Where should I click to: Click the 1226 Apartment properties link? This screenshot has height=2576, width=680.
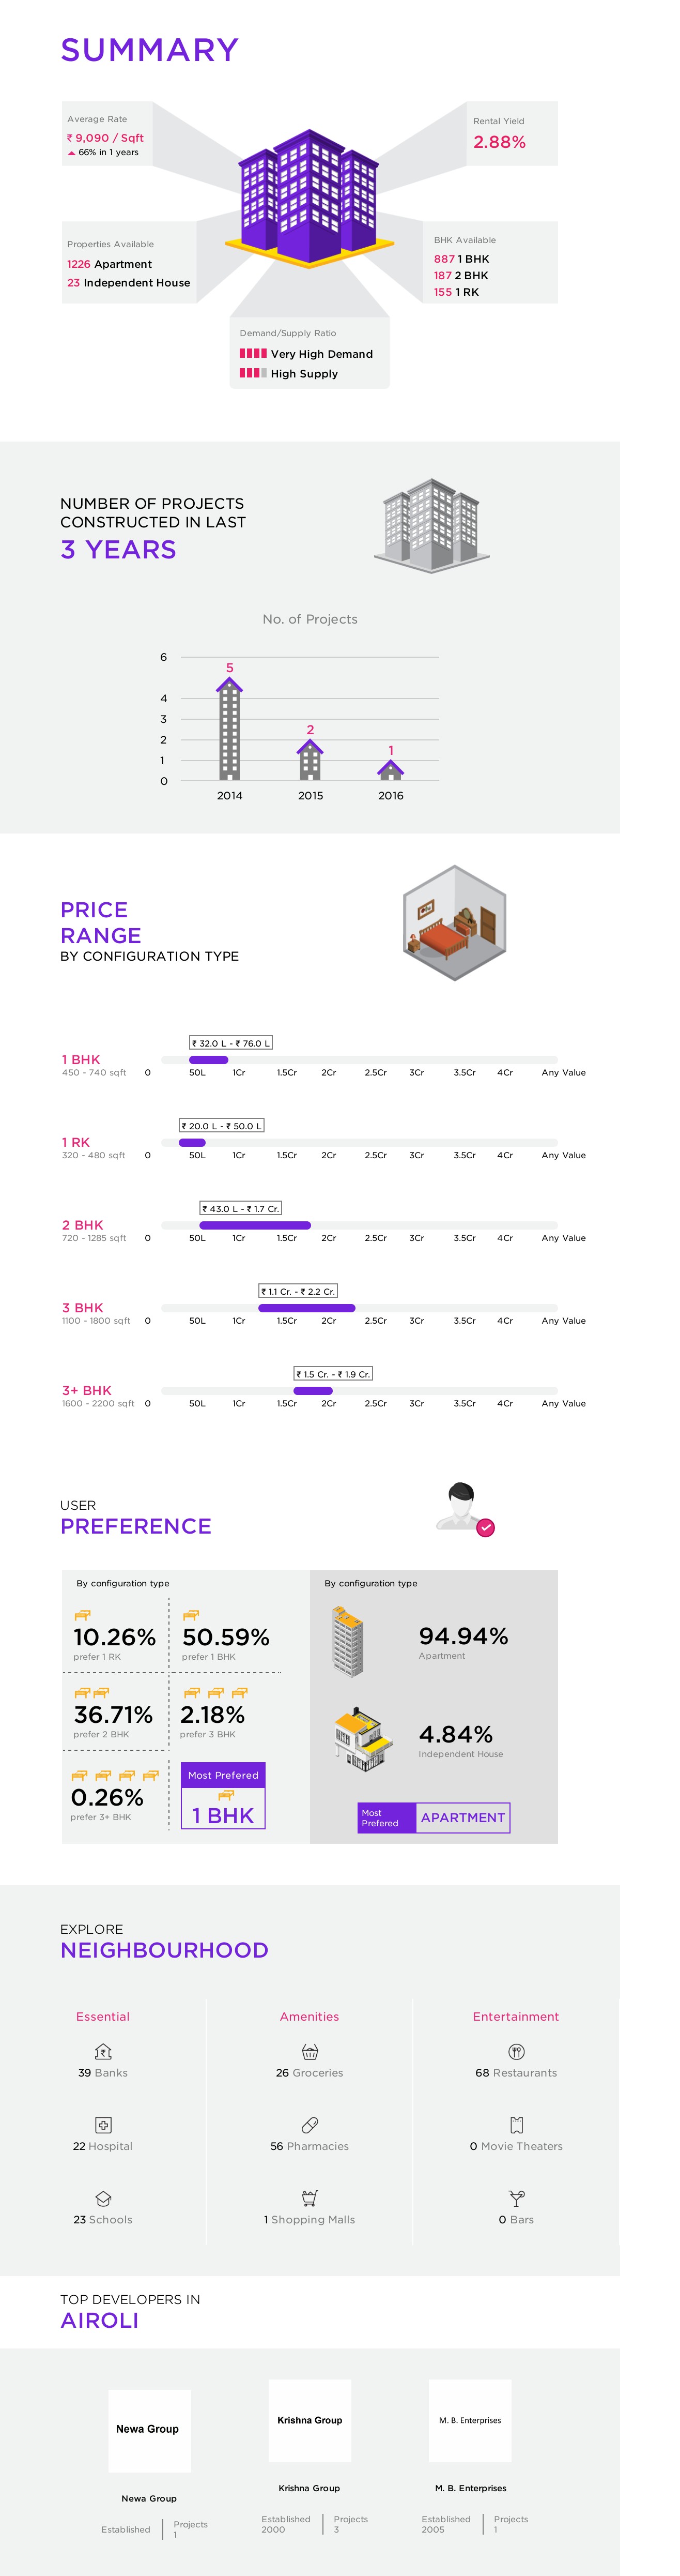coord(109,264)
